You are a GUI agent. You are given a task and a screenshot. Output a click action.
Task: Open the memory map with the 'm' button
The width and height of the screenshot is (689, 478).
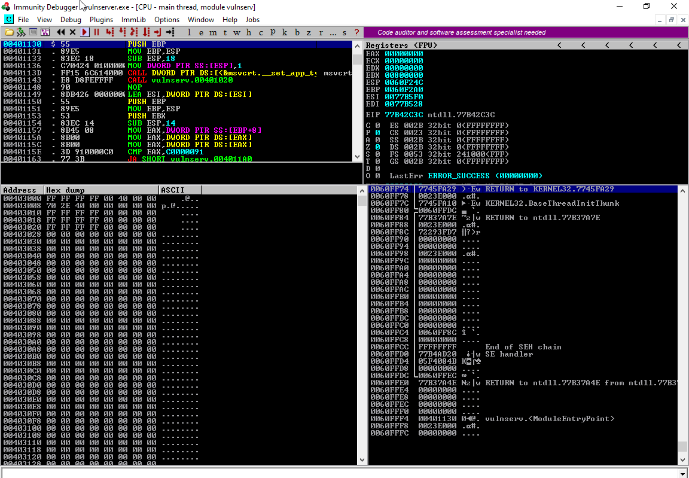coord(214,32)
